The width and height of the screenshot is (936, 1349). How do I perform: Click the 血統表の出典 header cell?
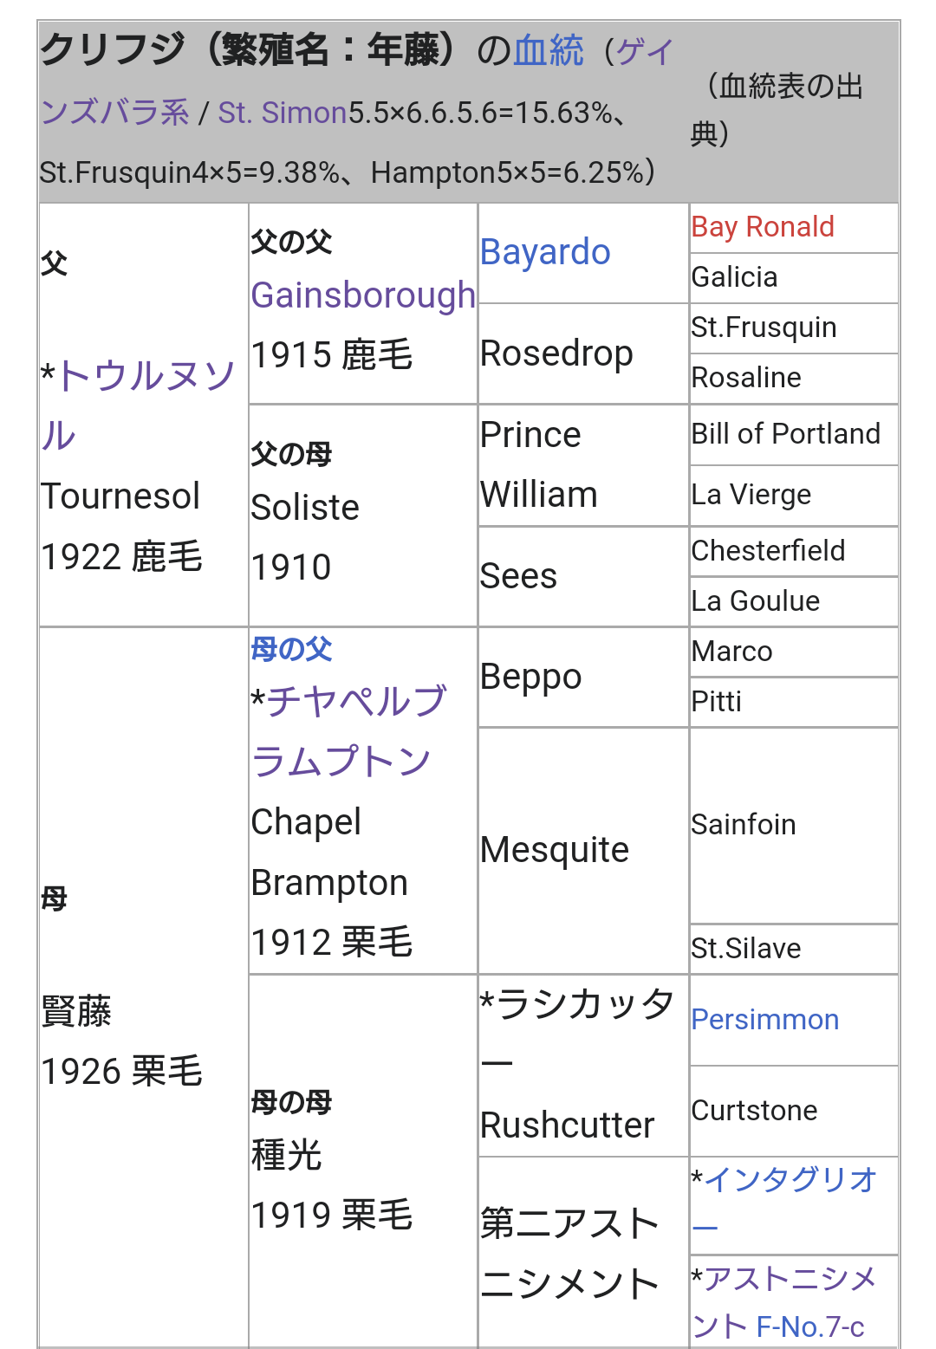(x=784, y=110)
